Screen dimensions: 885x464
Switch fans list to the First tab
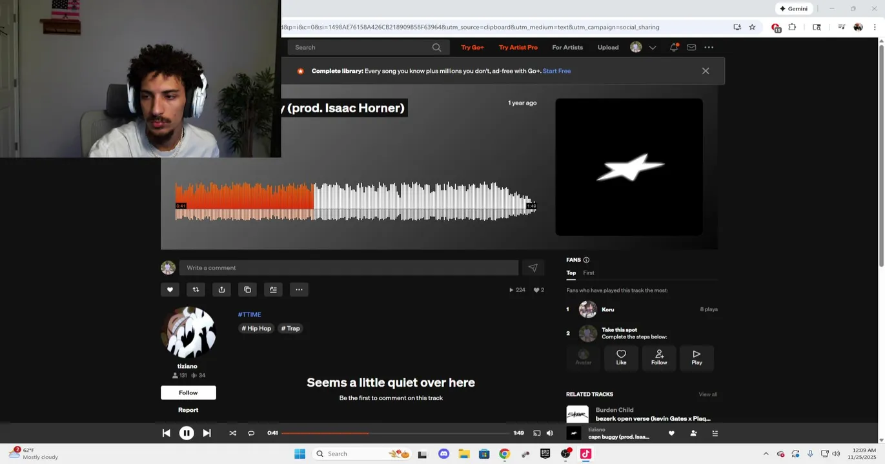589,273
